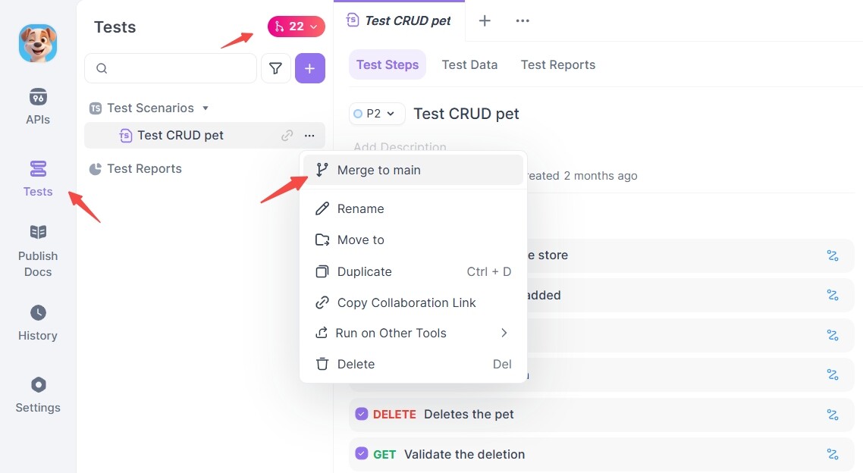Open the branch 22 dropdown
Screen dimensions: 863x473
(296, 27)
